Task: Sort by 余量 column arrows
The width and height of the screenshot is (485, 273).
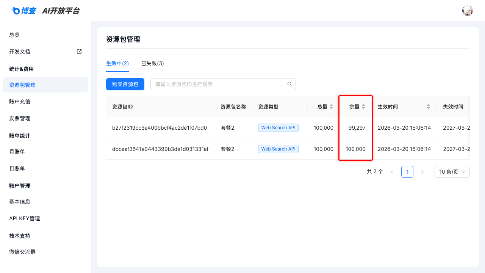Action: 363,107
